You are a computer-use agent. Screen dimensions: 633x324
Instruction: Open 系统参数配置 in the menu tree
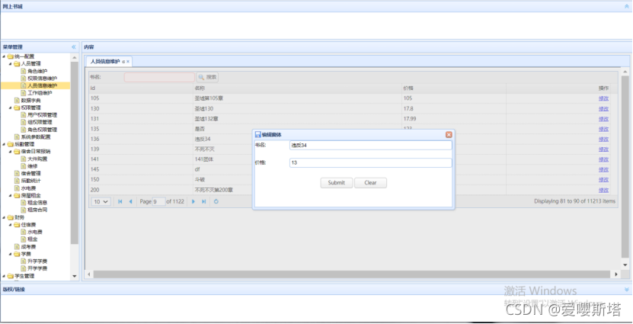point(36,137)
